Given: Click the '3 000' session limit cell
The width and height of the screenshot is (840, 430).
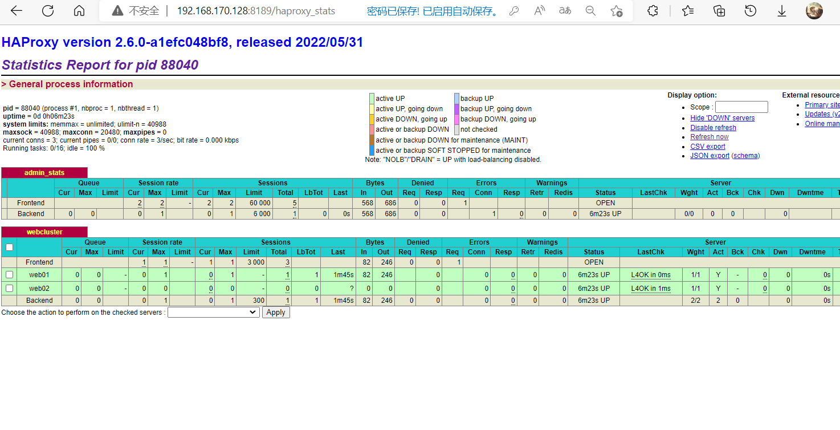Looking at the screenshot, I should pos(251,262).
